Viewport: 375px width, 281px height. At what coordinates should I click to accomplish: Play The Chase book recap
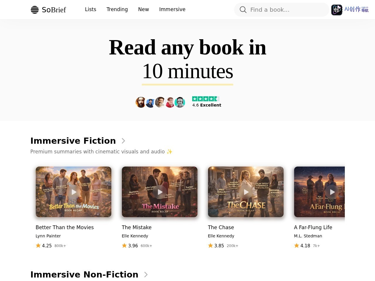[246, 192]
